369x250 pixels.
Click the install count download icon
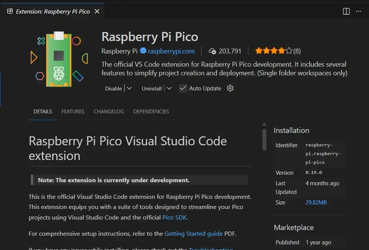pos(212,51)
